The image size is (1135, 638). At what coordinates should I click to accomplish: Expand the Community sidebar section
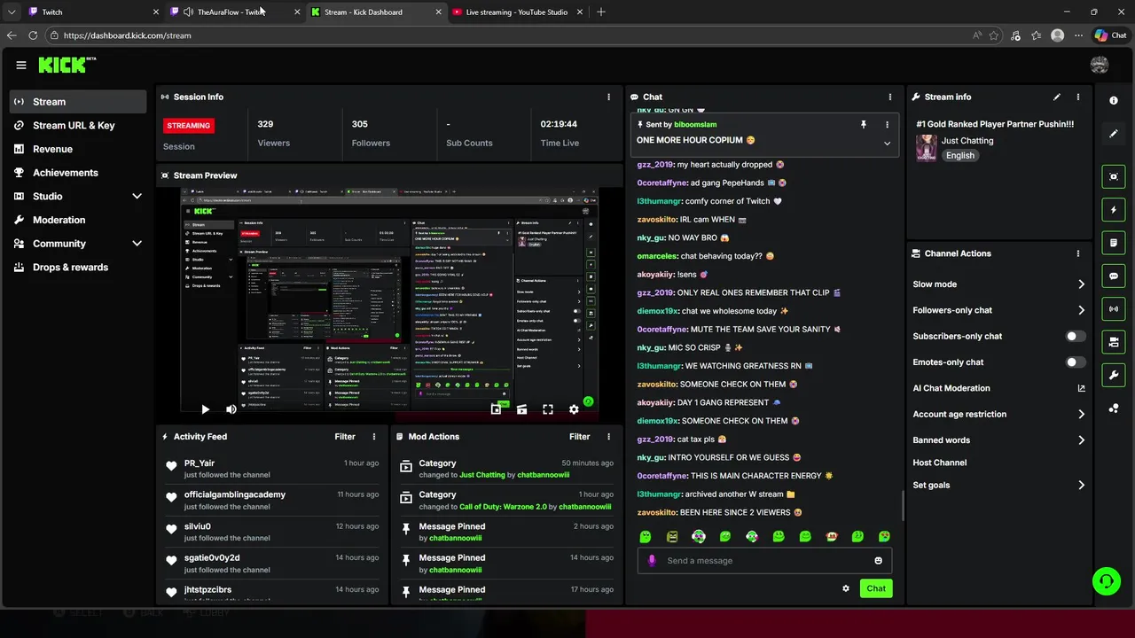tap(137, 243)
